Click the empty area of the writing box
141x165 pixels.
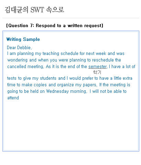coord(71,125)
